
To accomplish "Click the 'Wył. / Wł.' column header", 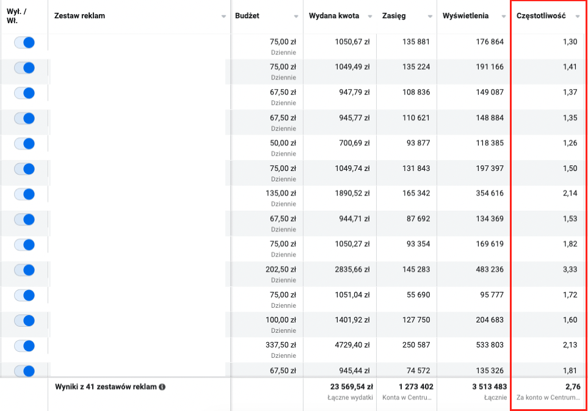I will pos(17,16).
